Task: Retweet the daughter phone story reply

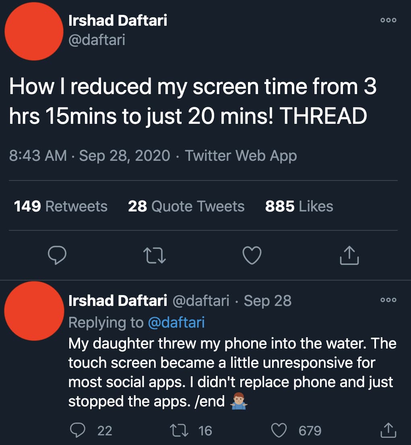Action: 178,430
